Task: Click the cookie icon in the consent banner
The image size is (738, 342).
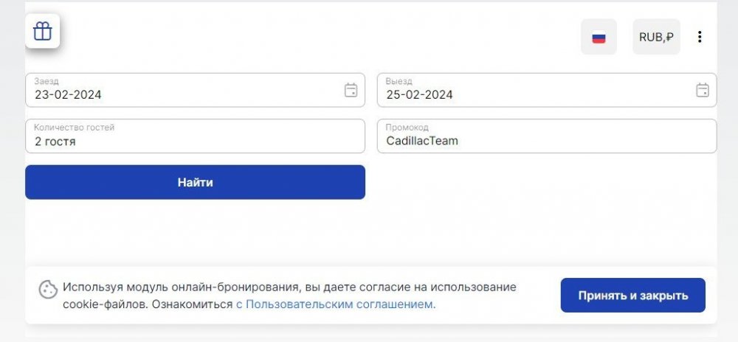Action: click(x=48, y=289)
